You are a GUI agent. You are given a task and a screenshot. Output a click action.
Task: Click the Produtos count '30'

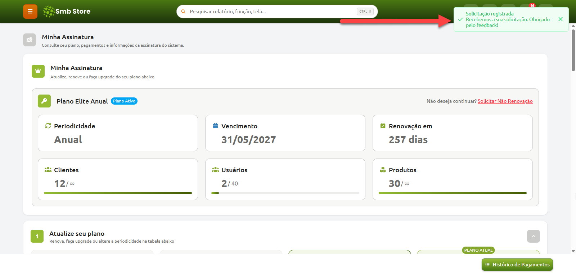[x=395, y=183]
